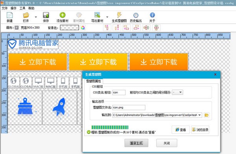236x154 pixels.
Task: Show the 关于 about info icon
Action: pyautogui.click(x=152, y=15)
